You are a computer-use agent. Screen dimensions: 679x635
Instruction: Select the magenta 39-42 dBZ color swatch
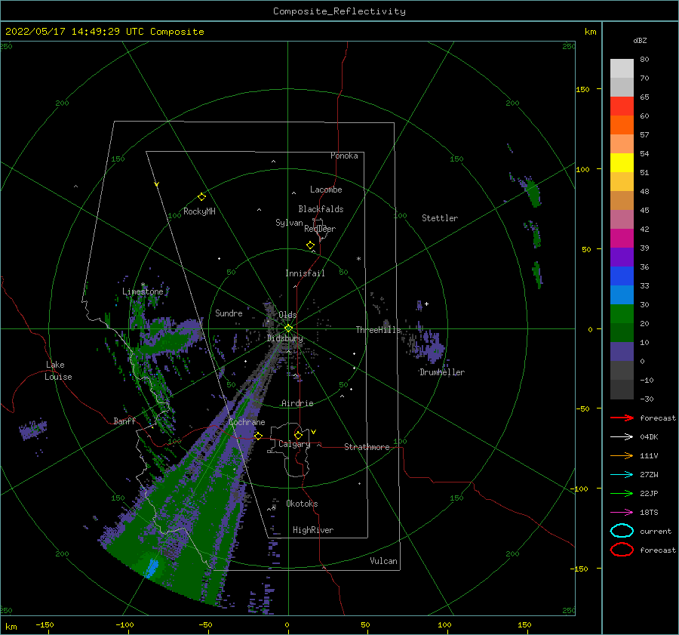[622, 239]
